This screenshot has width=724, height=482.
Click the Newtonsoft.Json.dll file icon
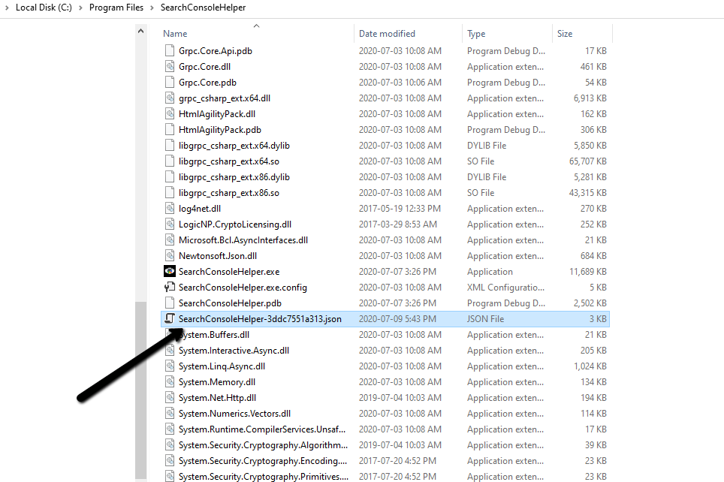tap(170, 256)
